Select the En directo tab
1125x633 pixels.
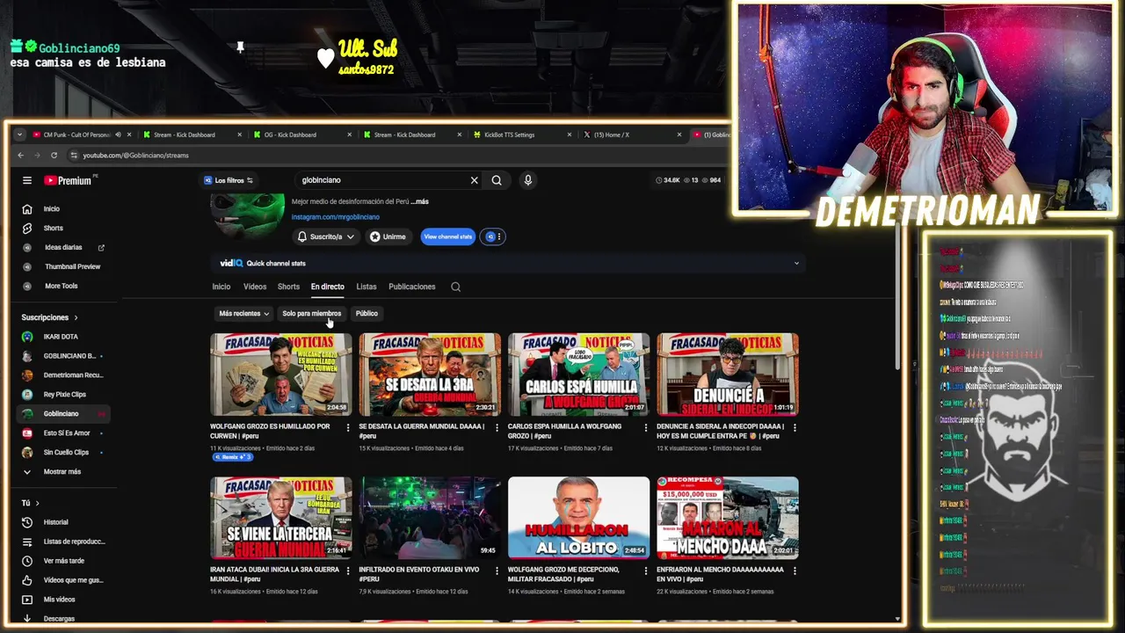point(328,287)
